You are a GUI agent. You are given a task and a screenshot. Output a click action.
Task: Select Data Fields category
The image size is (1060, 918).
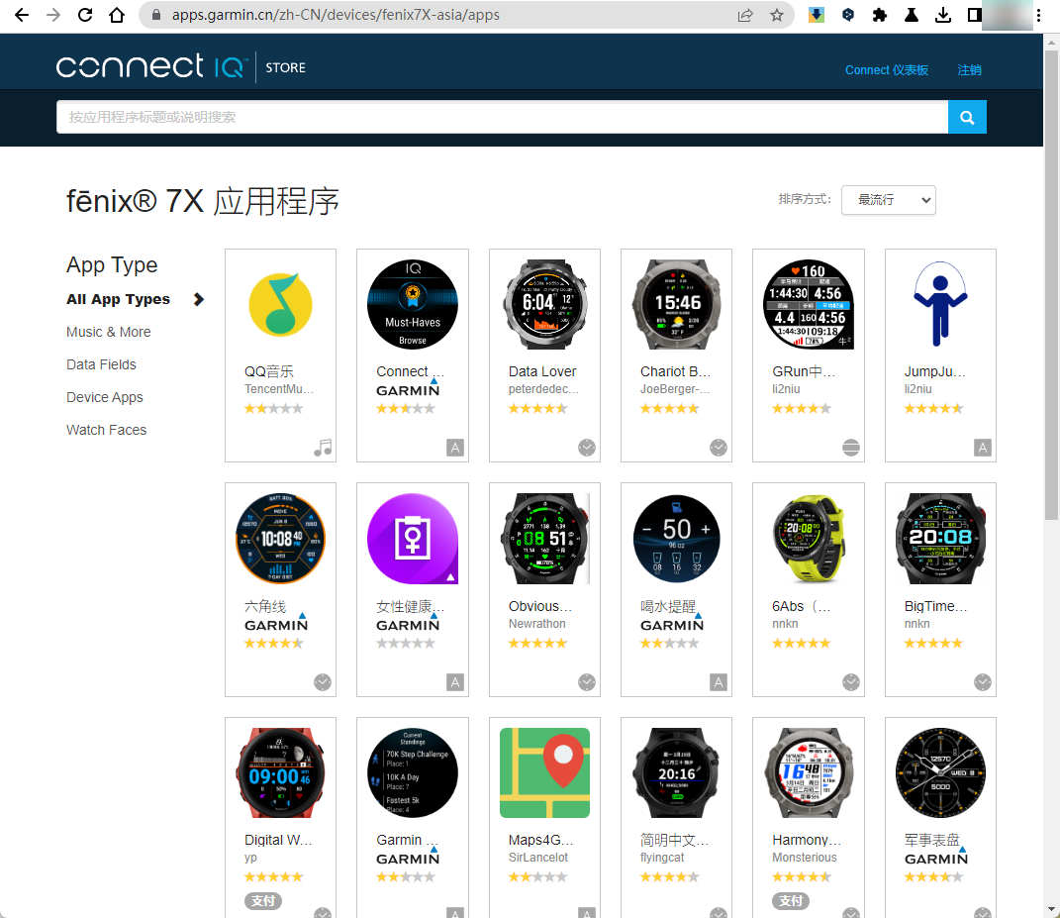point(101,364)
